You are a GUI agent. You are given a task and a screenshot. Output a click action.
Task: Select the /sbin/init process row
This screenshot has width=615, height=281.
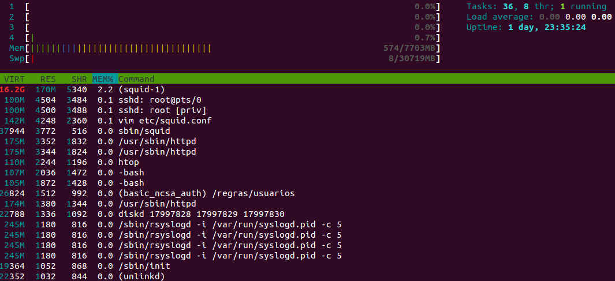(307, 266)
